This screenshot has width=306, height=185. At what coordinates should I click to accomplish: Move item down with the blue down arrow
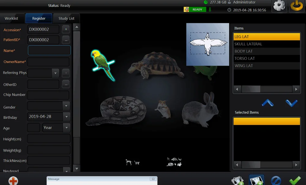click(x=291, y=103)
